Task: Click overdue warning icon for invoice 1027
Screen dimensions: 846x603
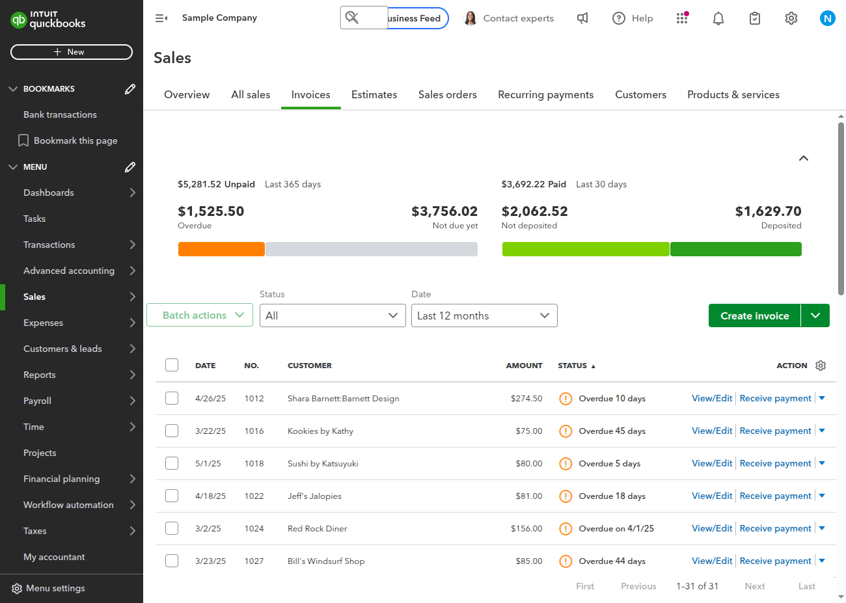Action: click(566, 561)
